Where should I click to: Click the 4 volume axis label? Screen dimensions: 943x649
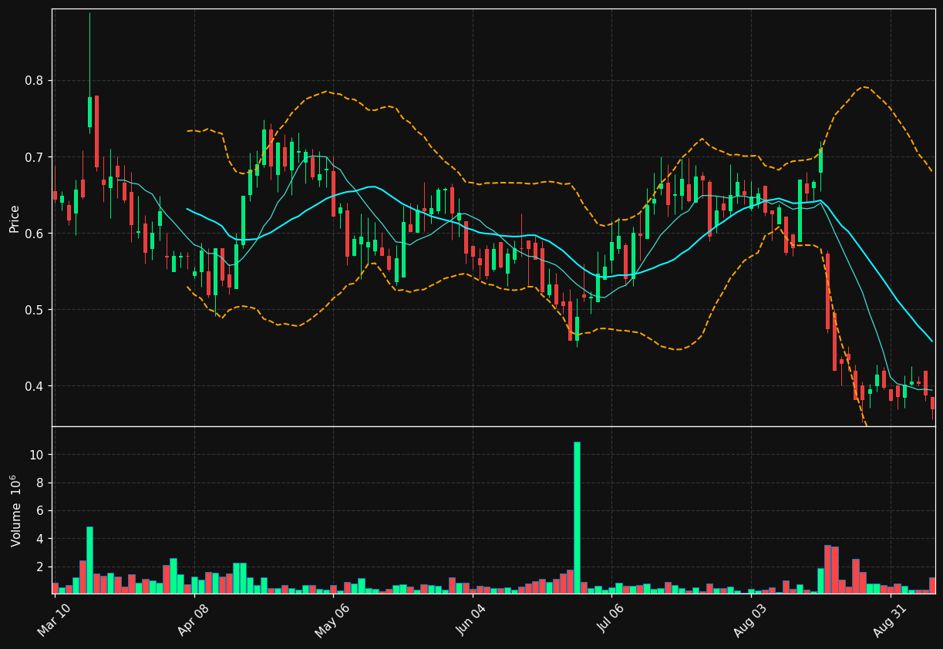click(x=42, y=539)
